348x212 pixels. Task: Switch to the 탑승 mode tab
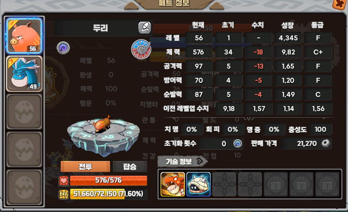[x=130, y=167]
